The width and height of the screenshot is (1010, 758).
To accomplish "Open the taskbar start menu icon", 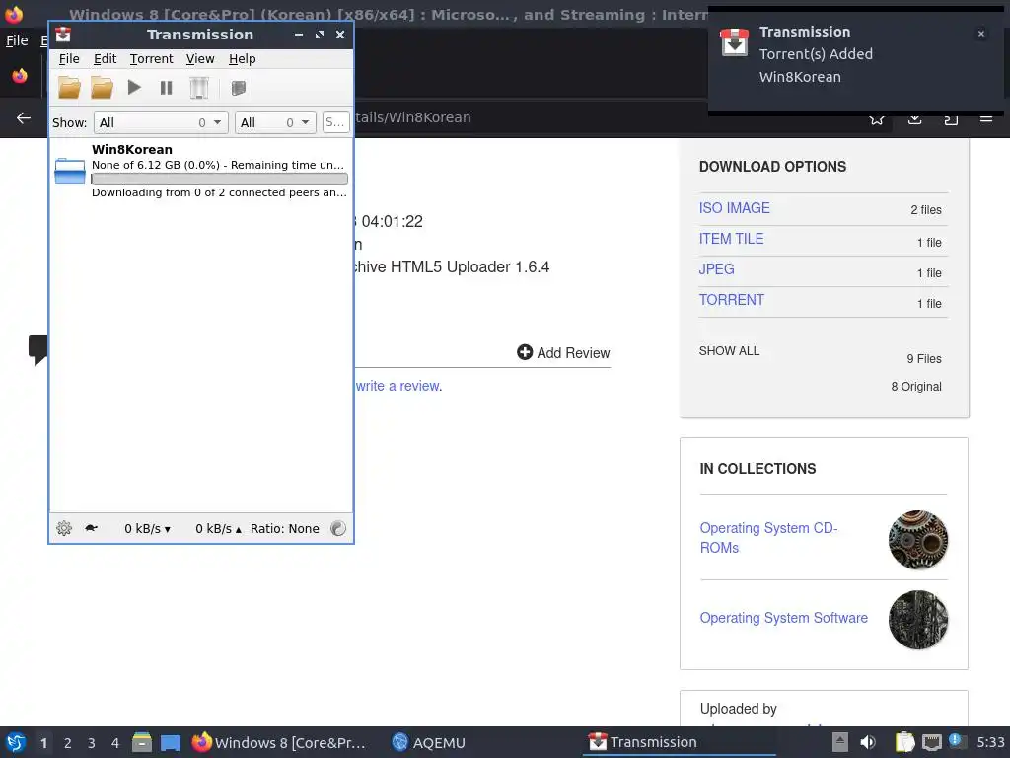I will 16,742.
